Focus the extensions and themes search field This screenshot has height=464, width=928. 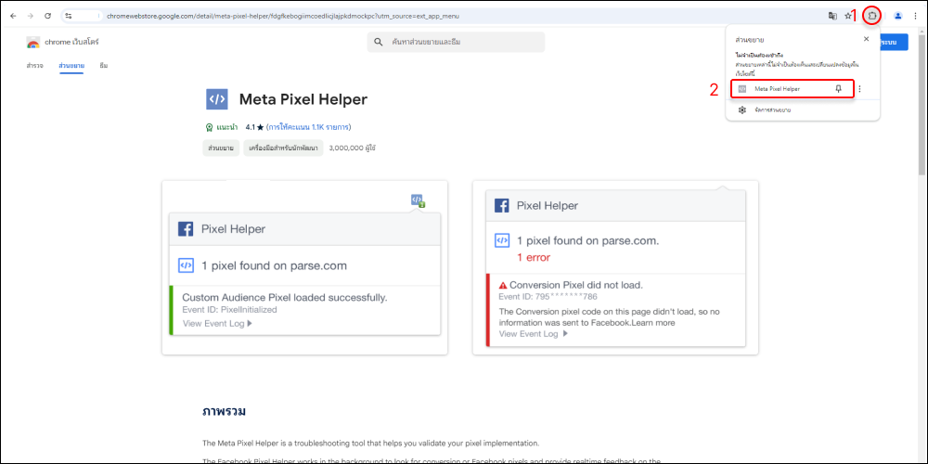[456, 42]
